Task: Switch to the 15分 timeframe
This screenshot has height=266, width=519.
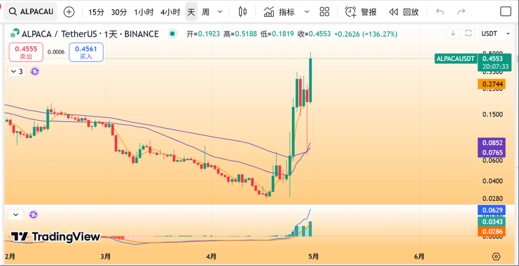Action: click(96, 12)
